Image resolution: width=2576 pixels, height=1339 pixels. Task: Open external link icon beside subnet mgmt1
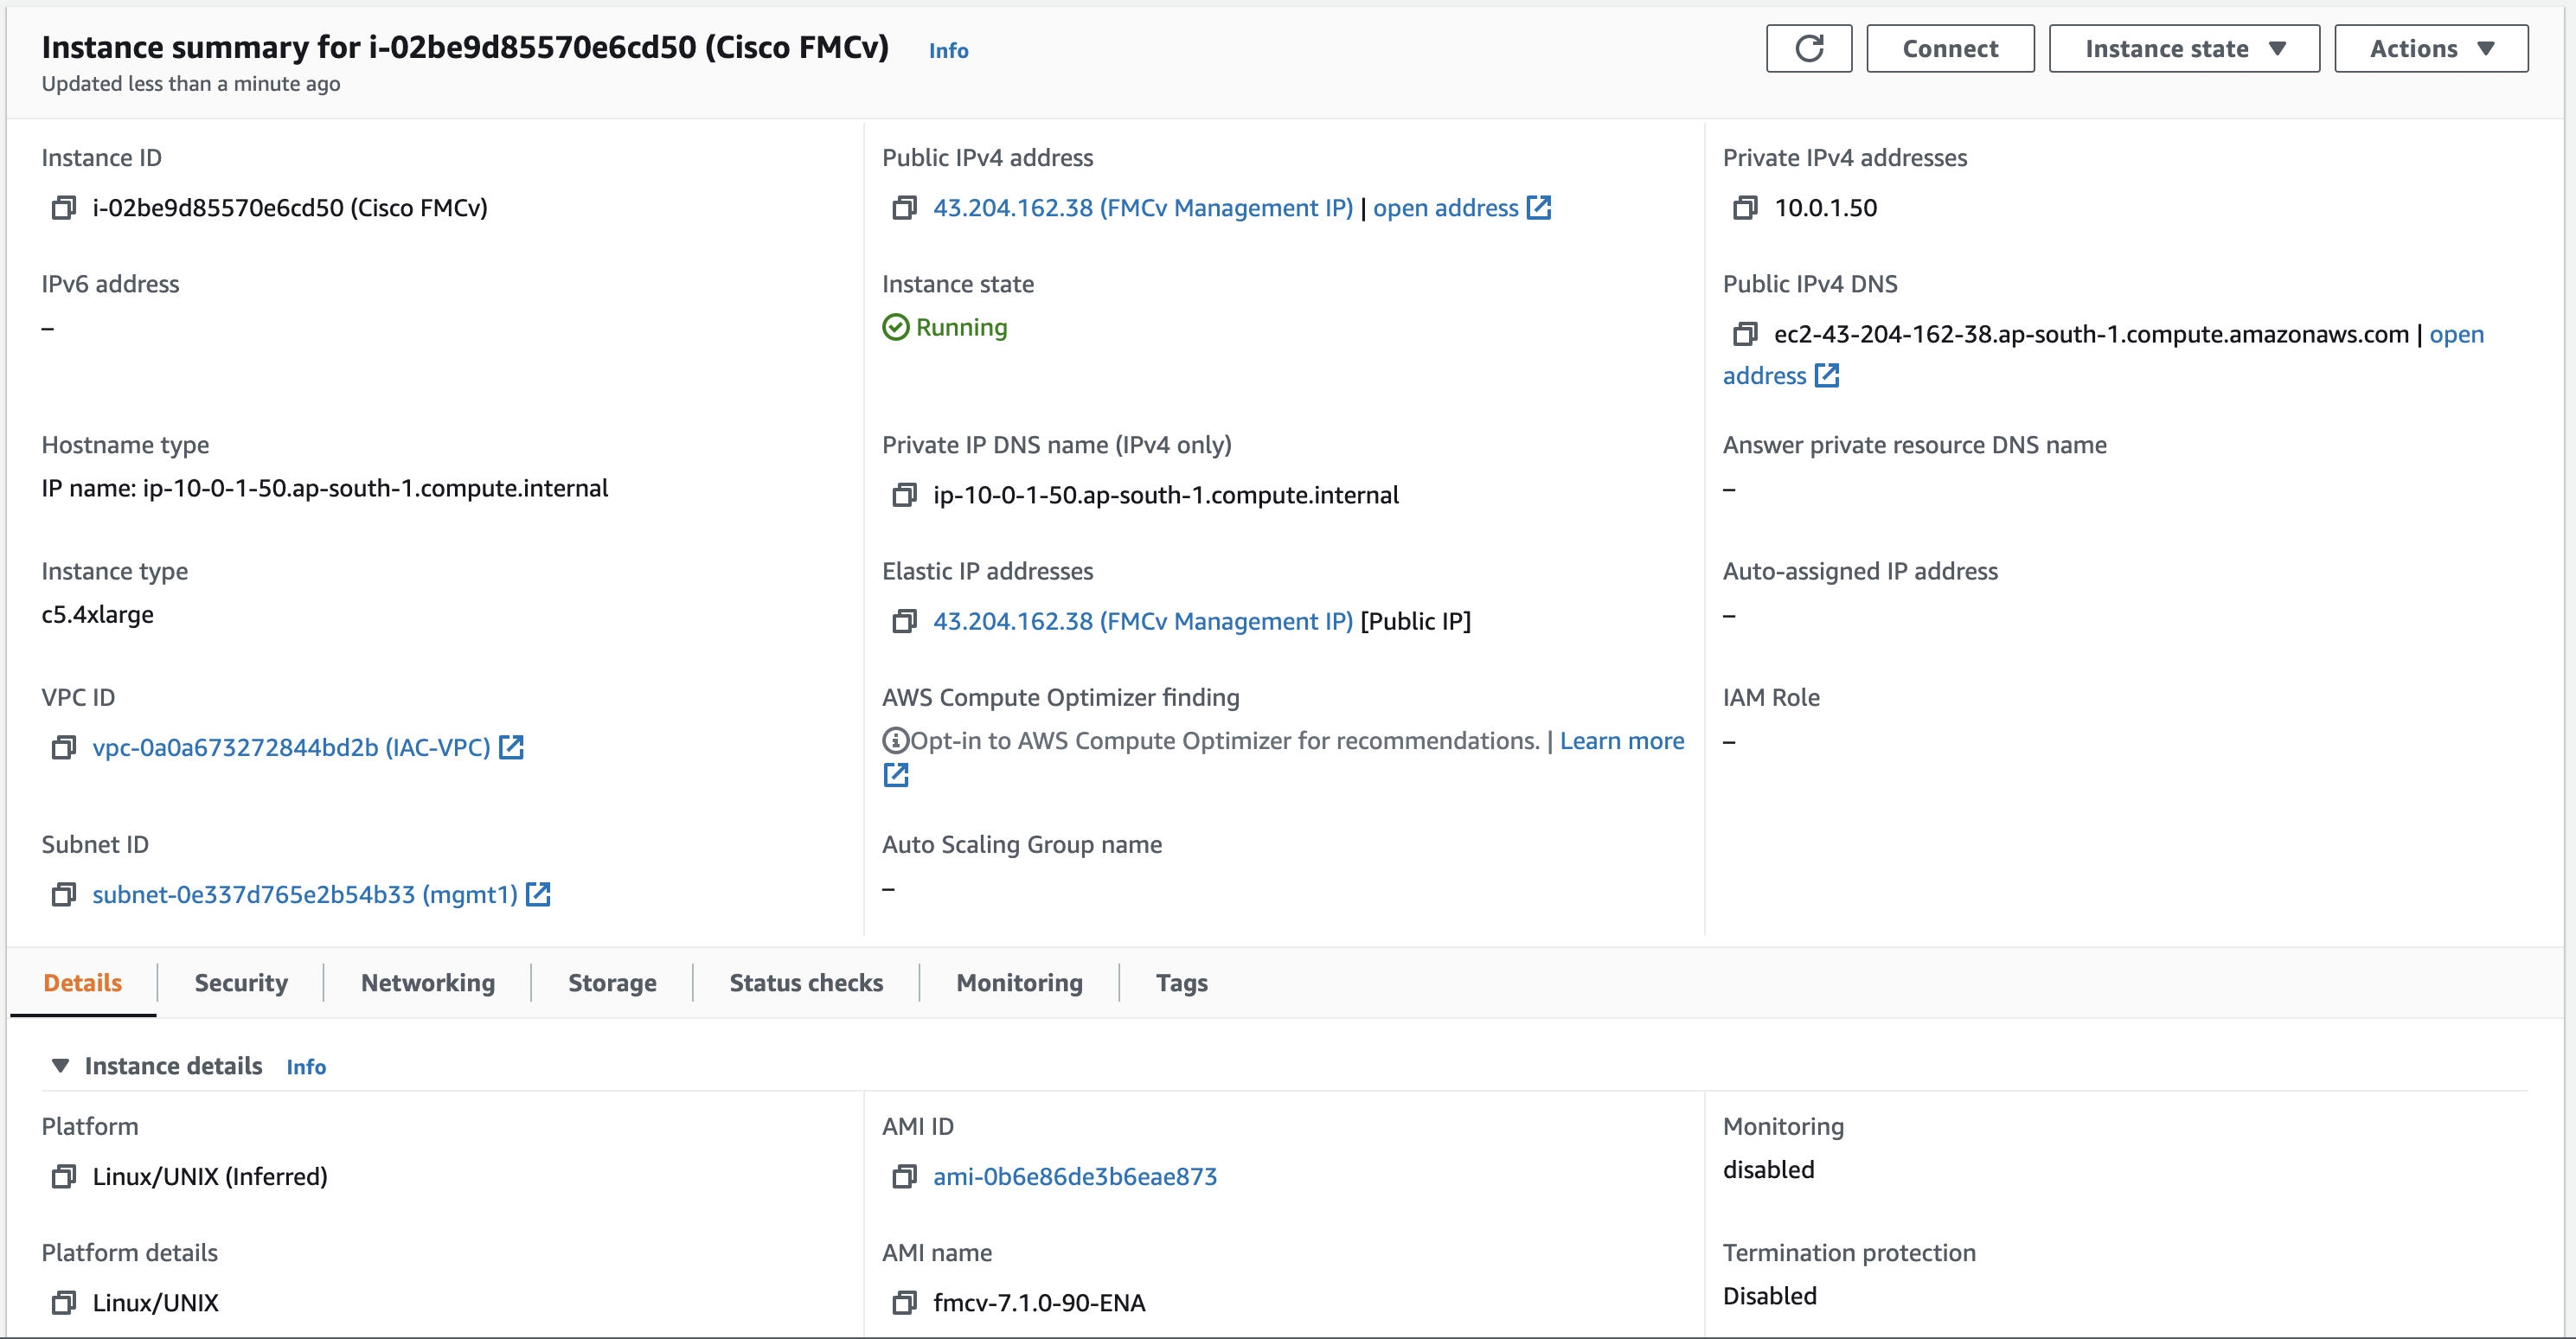[538, 895]
